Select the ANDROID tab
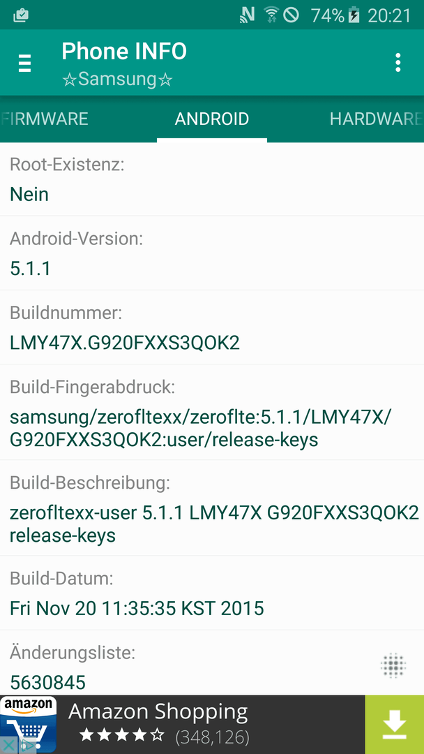 pyautogui.click(x=212, y=119)
